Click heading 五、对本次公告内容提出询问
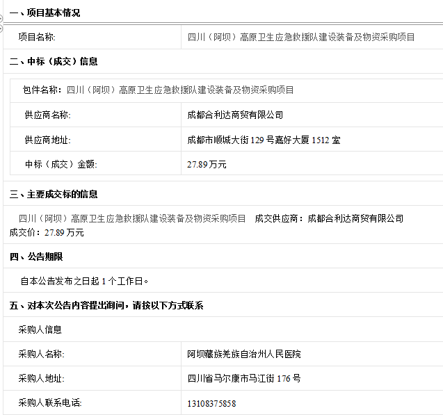443x415 pixels. pyautogui.click(x=106, y=305)
